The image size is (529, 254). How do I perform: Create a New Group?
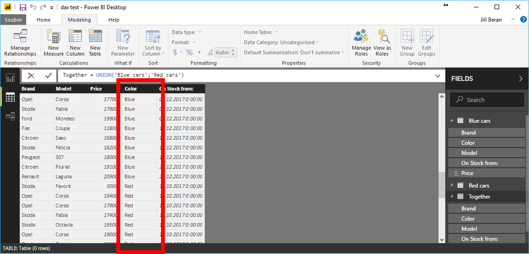coord(407,43)
